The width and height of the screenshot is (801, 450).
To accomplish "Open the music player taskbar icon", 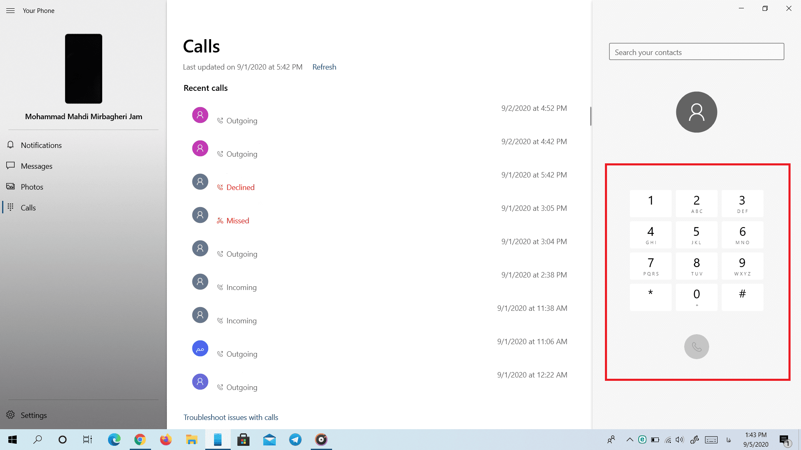I will click(321, 440).
